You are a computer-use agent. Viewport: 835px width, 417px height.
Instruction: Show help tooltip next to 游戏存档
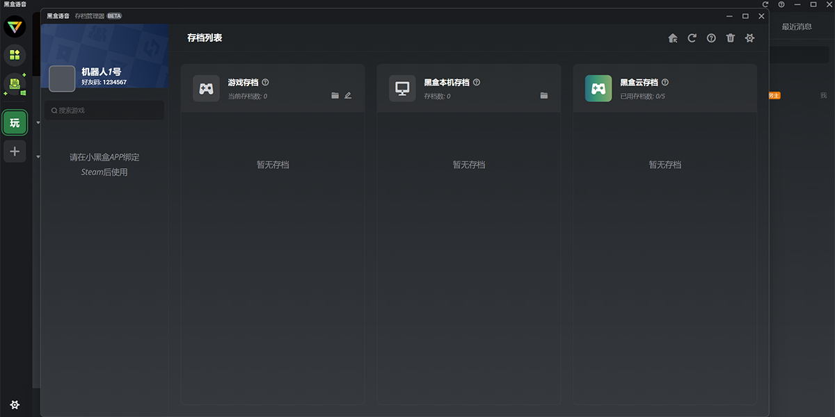click(265, 82)
